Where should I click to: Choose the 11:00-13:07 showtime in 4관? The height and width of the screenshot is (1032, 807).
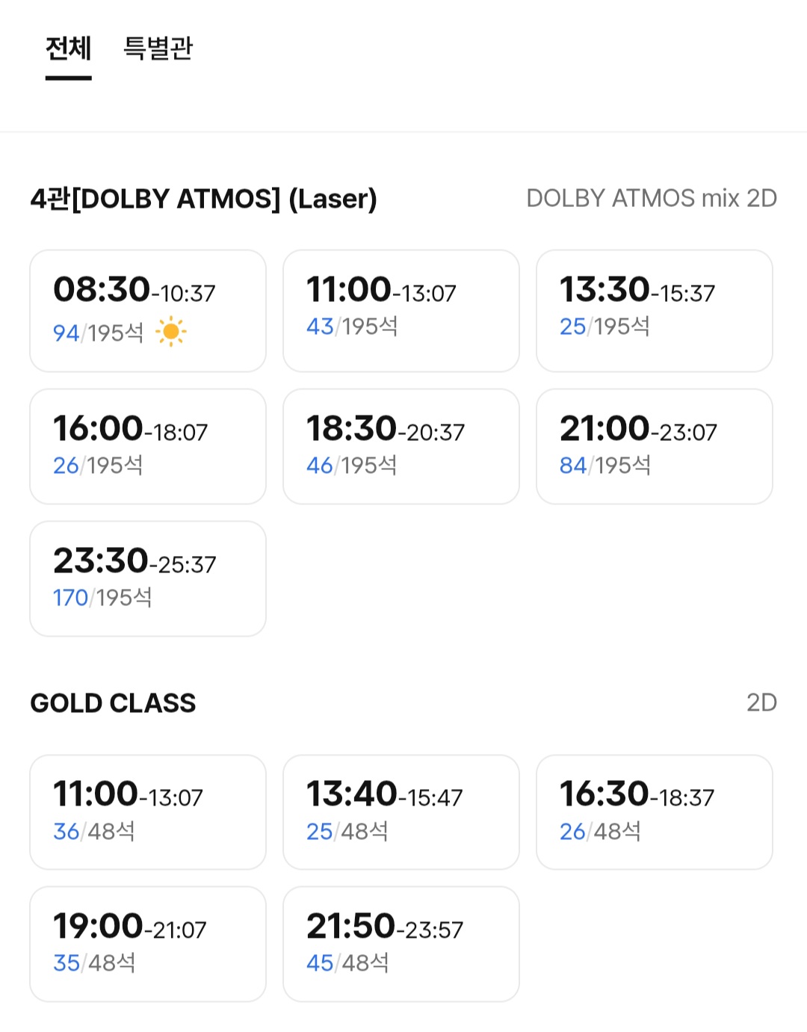click(401, 311)
